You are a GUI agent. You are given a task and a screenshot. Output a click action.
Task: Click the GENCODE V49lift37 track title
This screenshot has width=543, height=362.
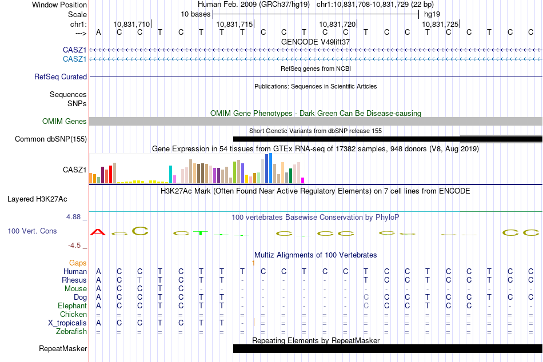pyautogui.click(x=316, y=42)
